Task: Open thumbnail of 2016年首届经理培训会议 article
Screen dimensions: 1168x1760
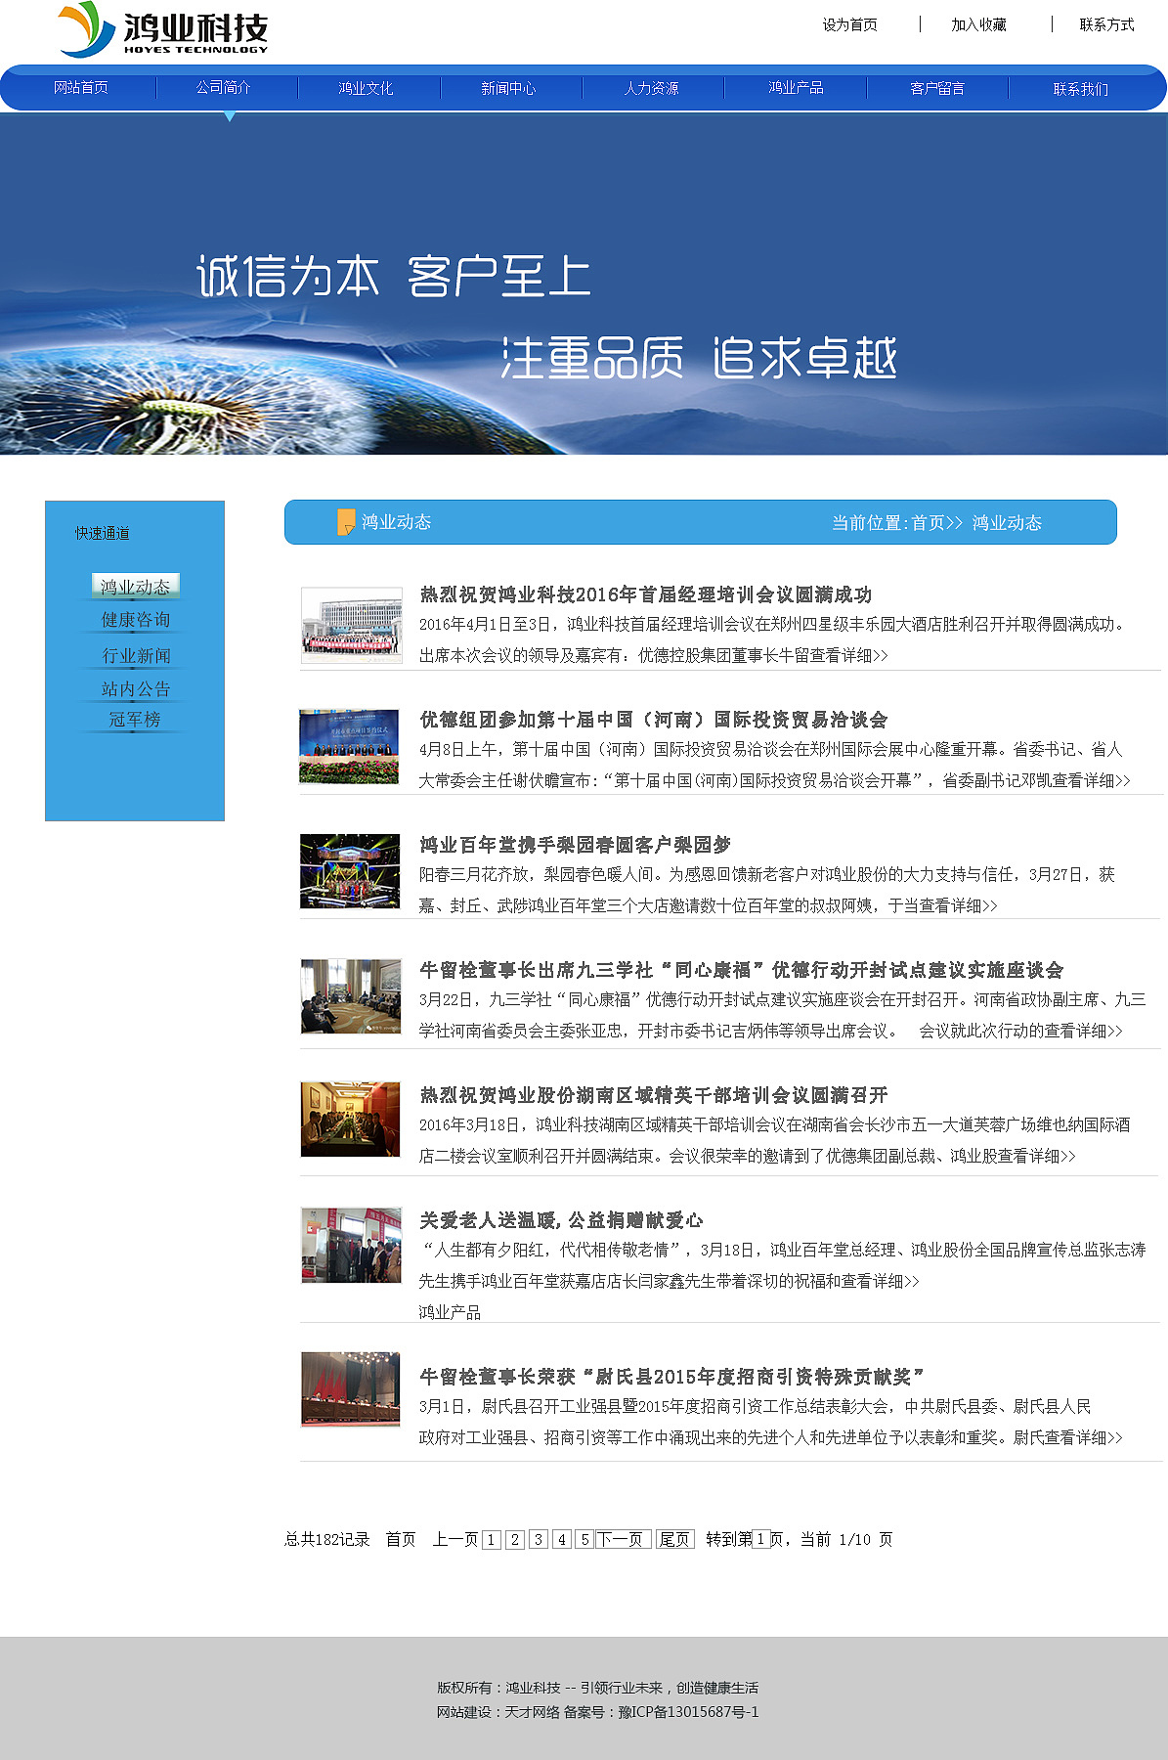Action: pyautogui.click(x=351, y=625)
